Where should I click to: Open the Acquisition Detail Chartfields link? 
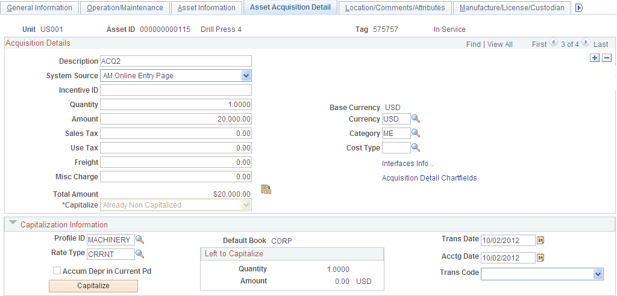coord(429,178)
